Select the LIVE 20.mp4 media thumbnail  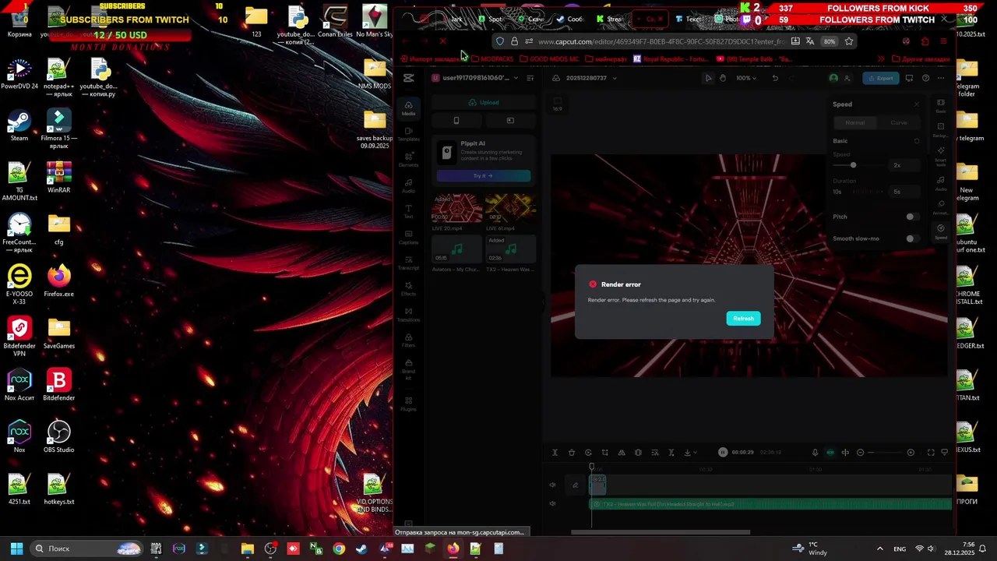point(456,208)
